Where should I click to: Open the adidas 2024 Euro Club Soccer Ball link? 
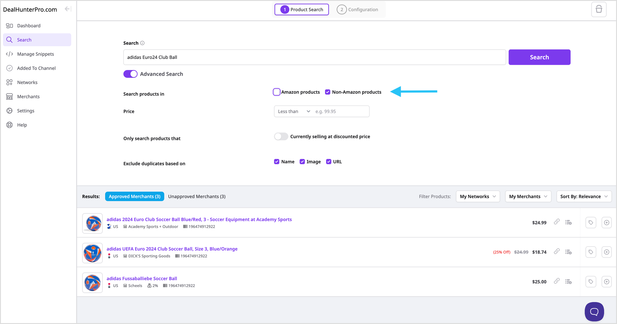(x=199, y=219)
